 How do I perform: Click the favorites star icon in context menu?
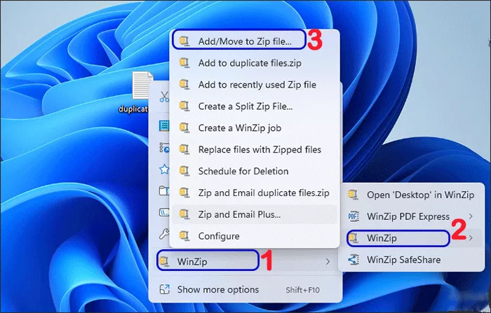(x=164, y=169)
